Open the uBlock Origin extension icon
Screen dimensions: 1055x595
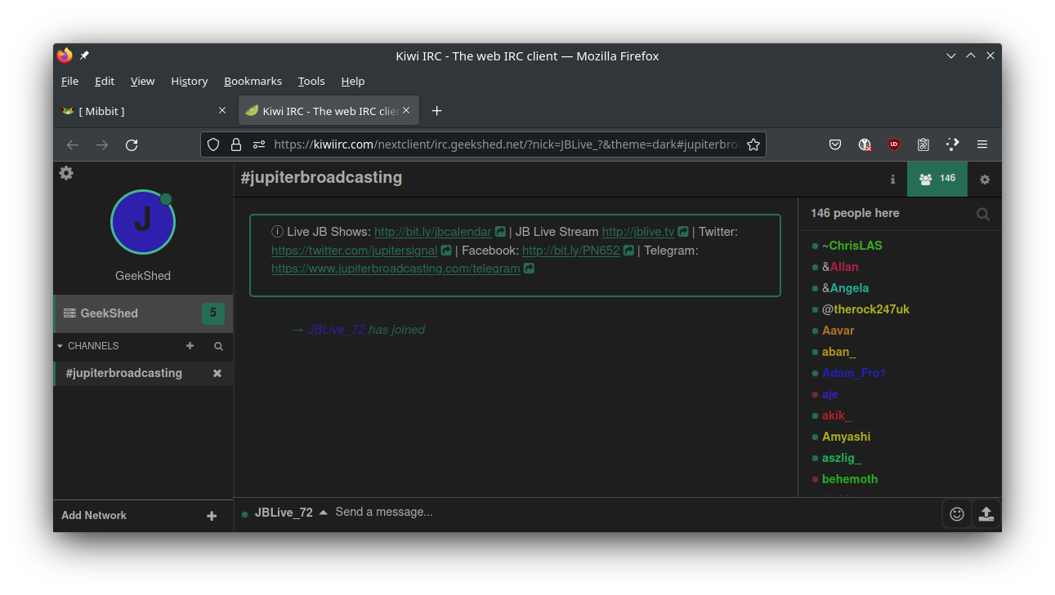(894, 144)
